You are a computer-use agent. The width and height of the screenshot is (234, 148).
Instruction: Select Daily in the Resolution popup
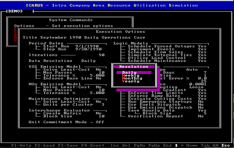(130, 73)
